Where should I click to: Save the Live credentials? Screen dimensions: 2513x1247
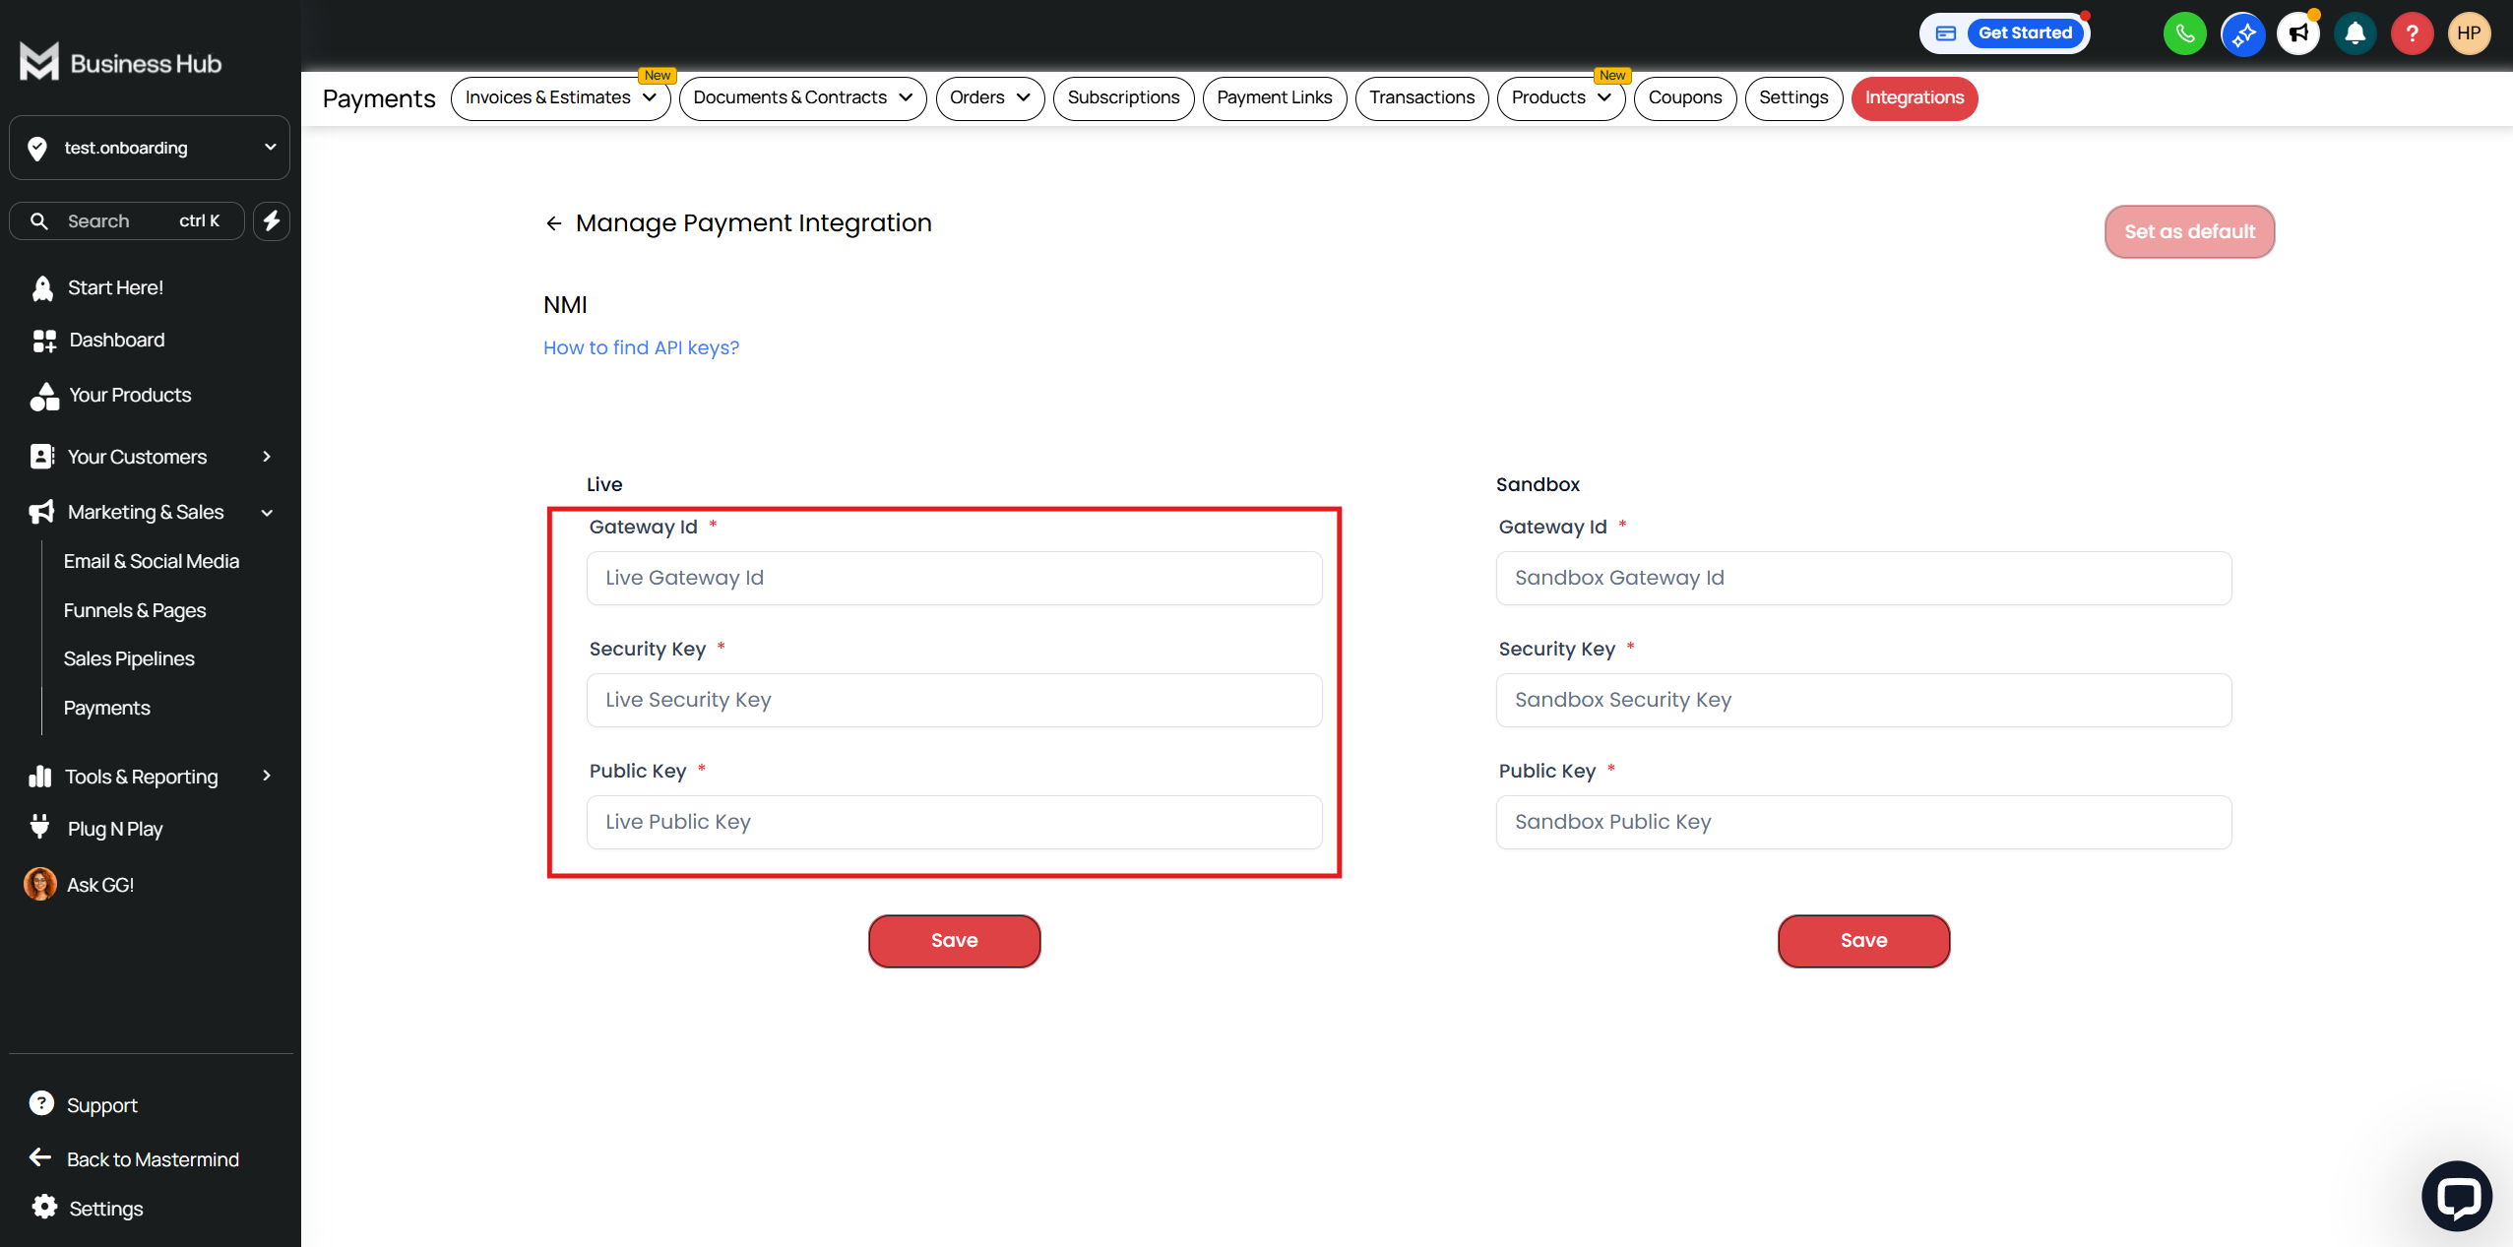[x=954, y=941]
